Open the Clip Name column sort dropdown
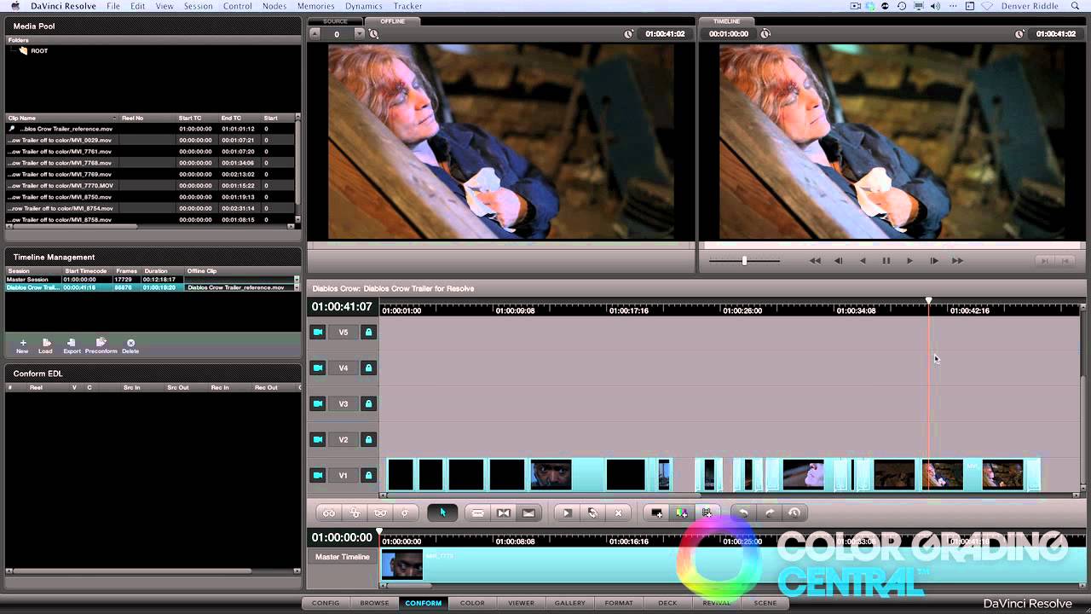This screenshot has width=1091, height=614. coord(114,118)
